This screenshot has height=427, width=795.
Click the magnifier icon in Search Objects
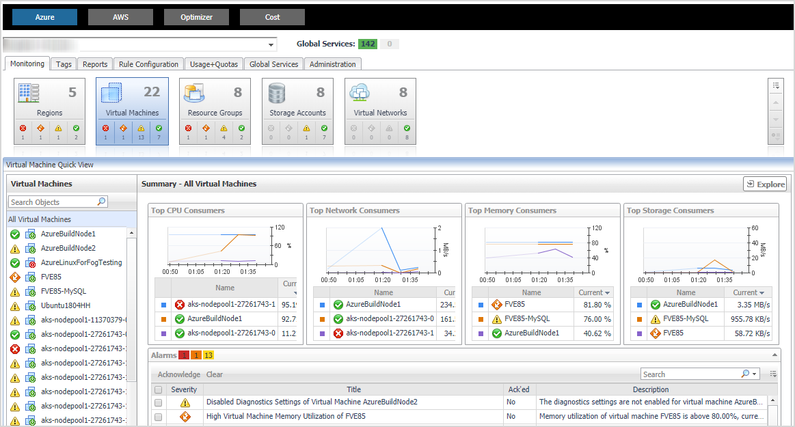(101, 202)
